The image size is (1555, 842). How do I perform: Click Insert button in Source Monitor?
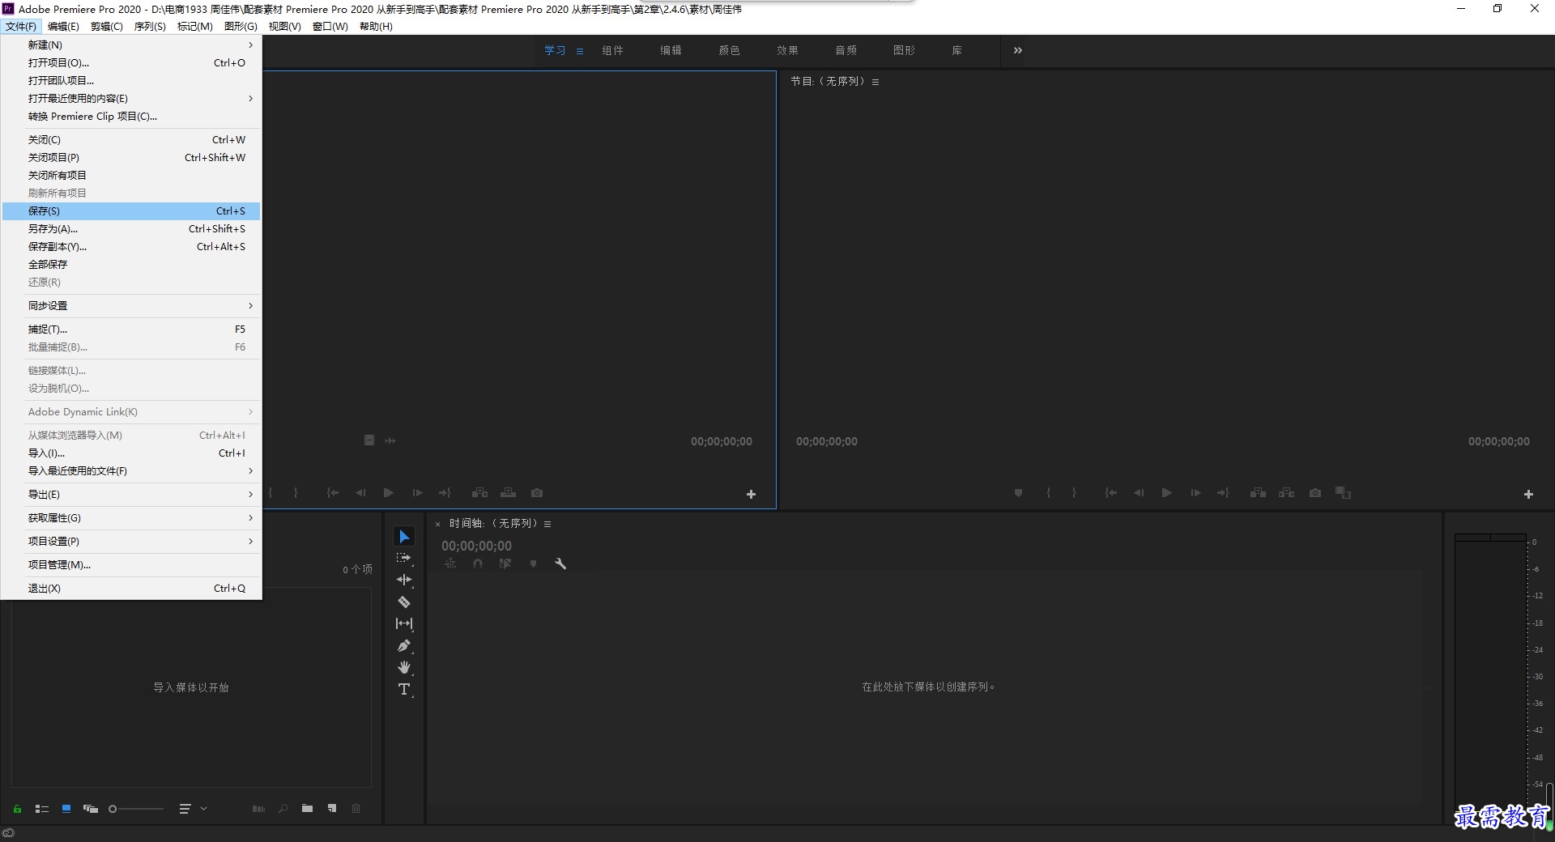479,492
